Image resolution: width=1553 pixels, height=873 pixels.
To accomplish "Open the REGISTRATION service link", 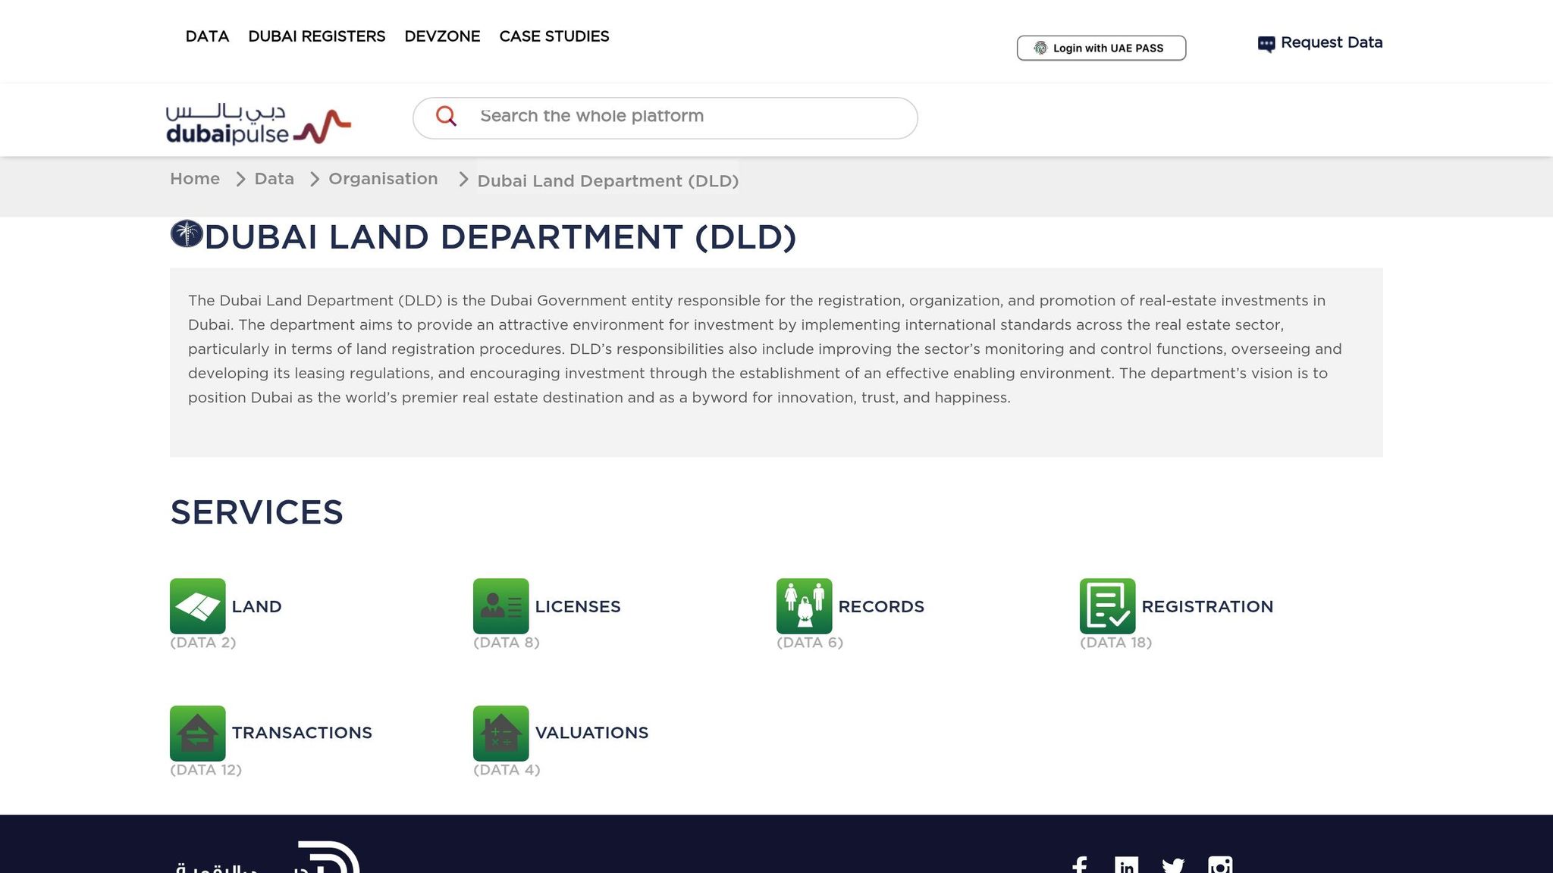I will [1207, 606].
